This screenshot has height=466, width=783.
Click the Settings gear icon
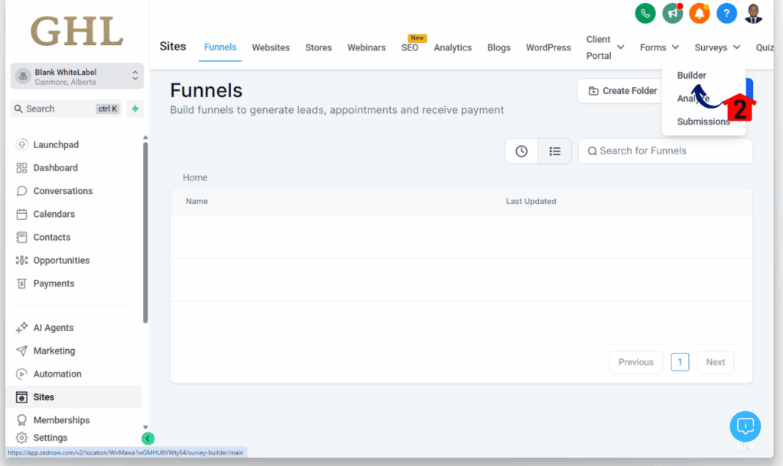point(21,438)
